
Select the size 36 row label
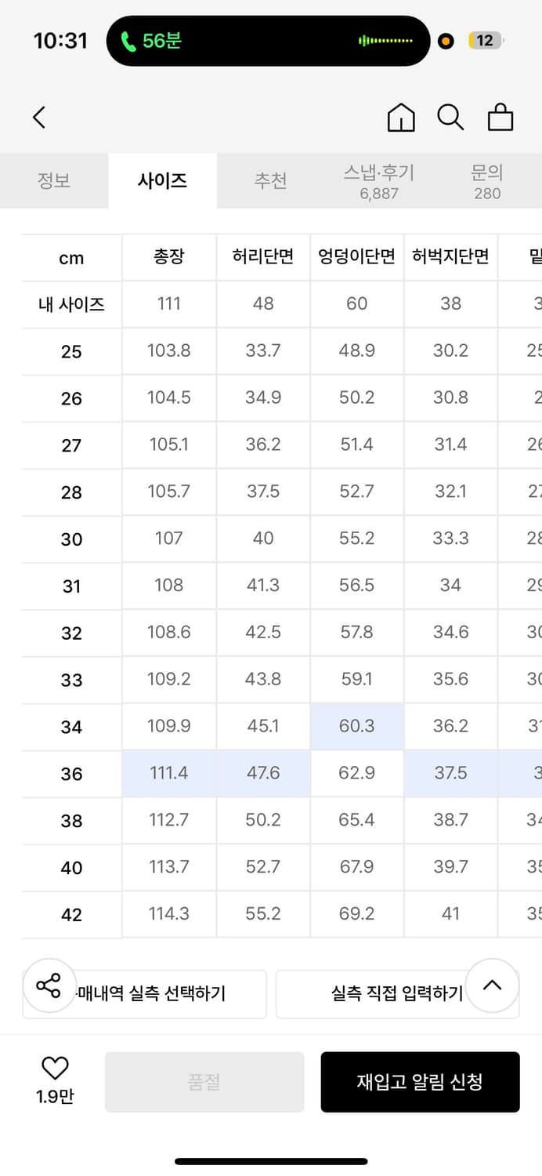pos(71,774)
